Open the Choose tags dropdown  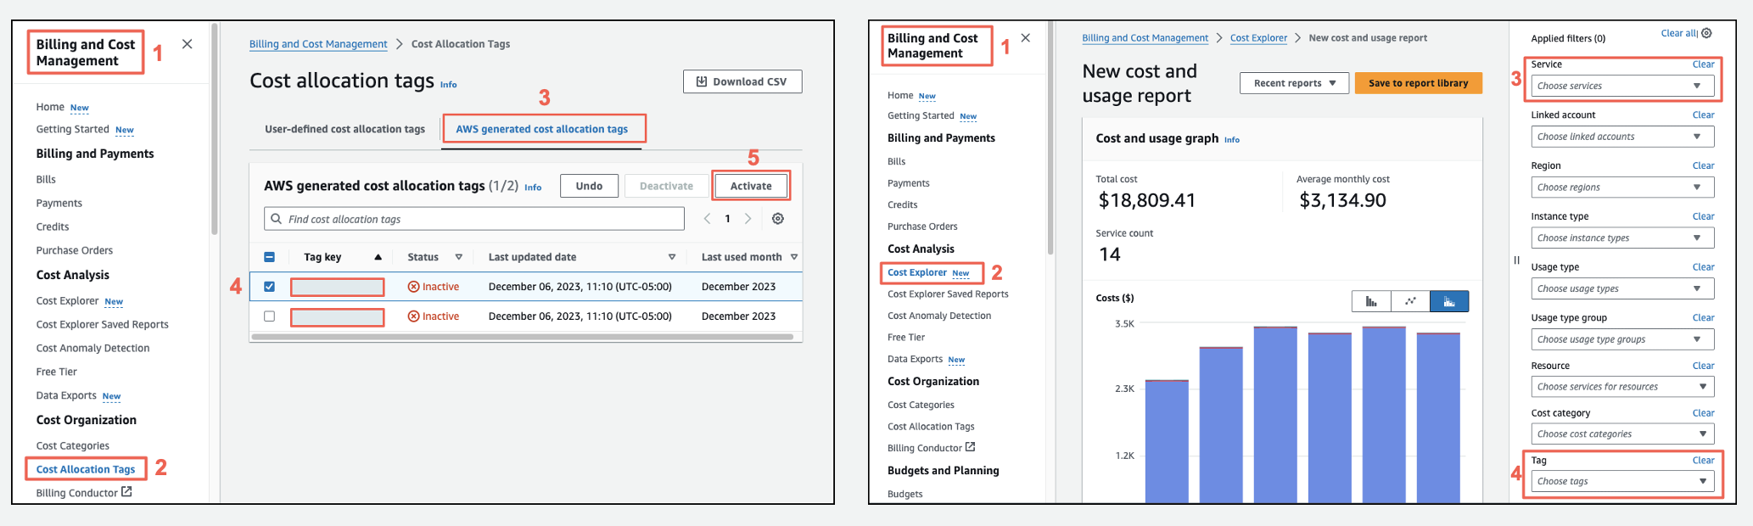click(1622, 481)
